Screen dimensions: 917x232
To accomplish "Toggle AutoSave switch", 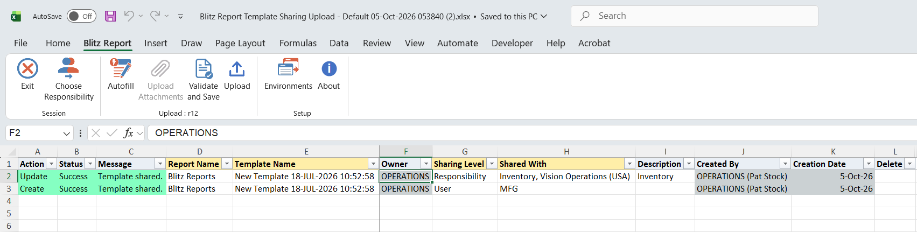I will click(x=81, y=16).
